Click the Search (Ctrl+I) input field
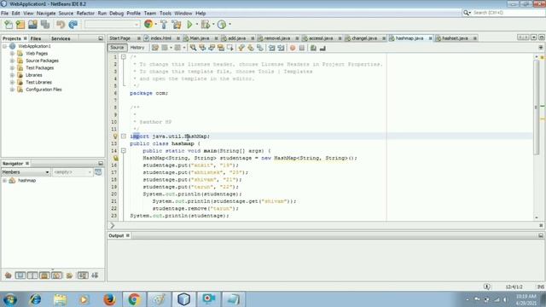 tap(507, 13)
